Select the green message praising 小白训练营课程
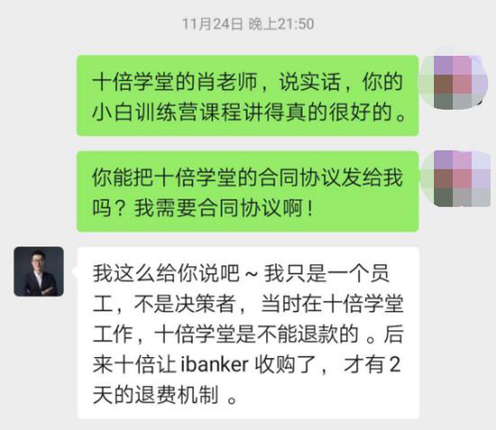Image resolution: width=496 pixels, height=430 pixels. (x=248, y=96)
